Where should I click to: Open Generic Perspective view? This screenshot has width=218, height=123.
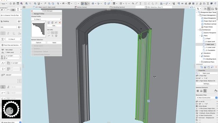[x=209, y=33]
